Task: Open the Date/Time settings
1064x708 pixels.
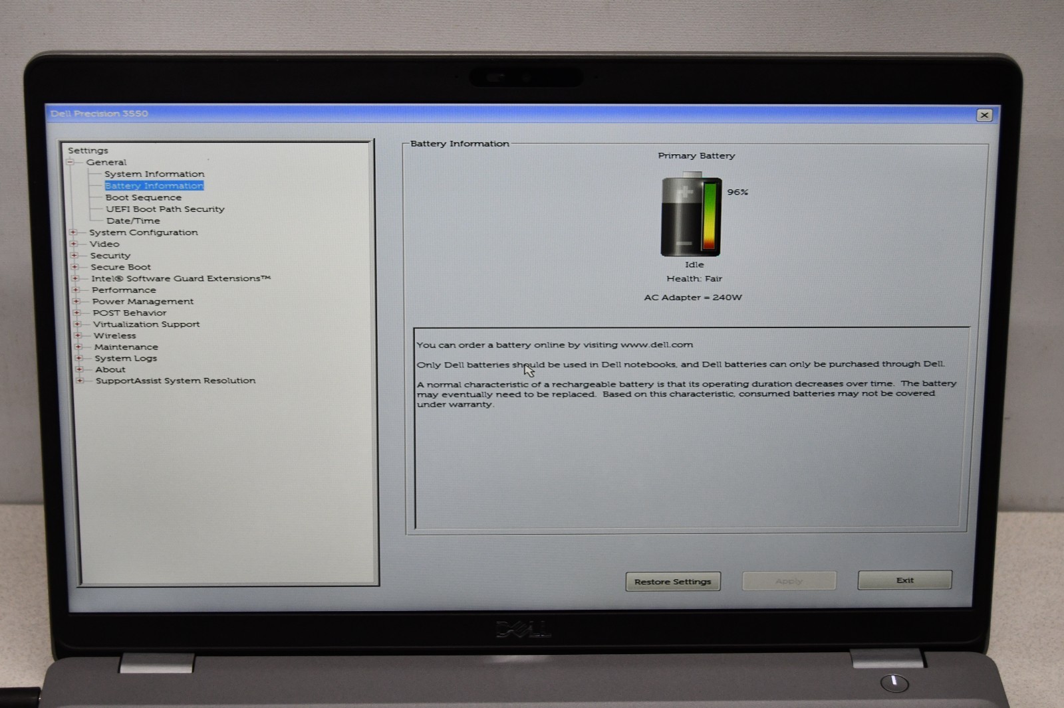Action: pos(133,221)
